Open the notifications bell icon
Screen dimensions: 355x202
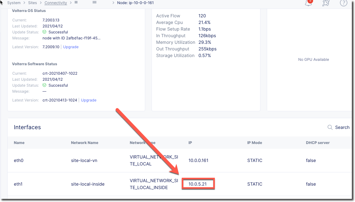pos(309,3)
